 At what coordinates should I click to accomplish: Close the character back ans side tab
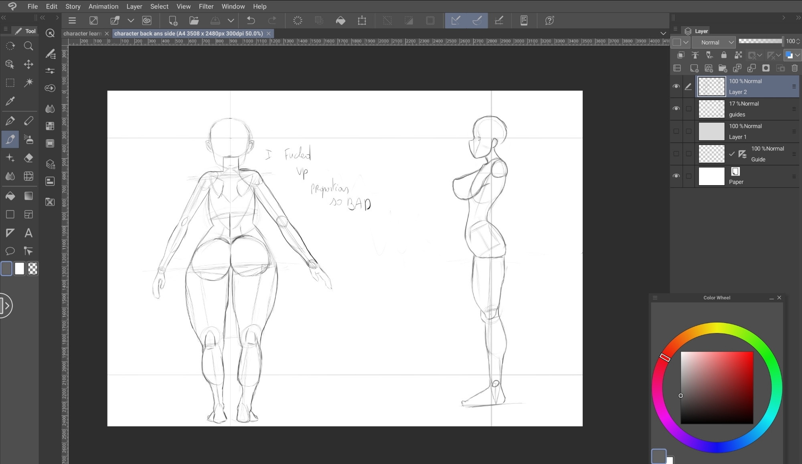[x=269, y=34]
